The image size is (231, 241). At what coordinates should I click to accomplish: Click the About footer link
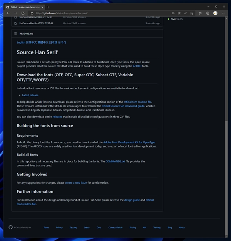pos(182,228)
